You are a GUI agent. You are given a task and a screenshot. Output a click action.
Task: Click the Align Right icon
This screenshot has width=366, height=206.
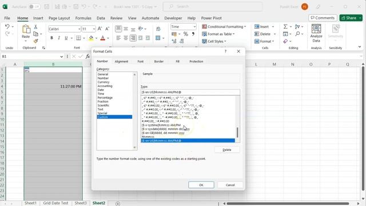tap(133, 38)
